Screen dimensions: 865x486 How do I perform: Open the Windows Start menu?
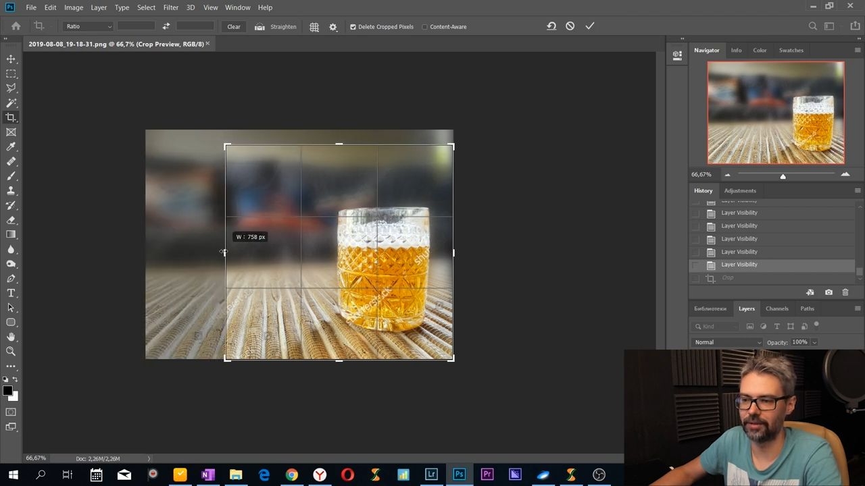pyautogui.click(x=13, y=475)
